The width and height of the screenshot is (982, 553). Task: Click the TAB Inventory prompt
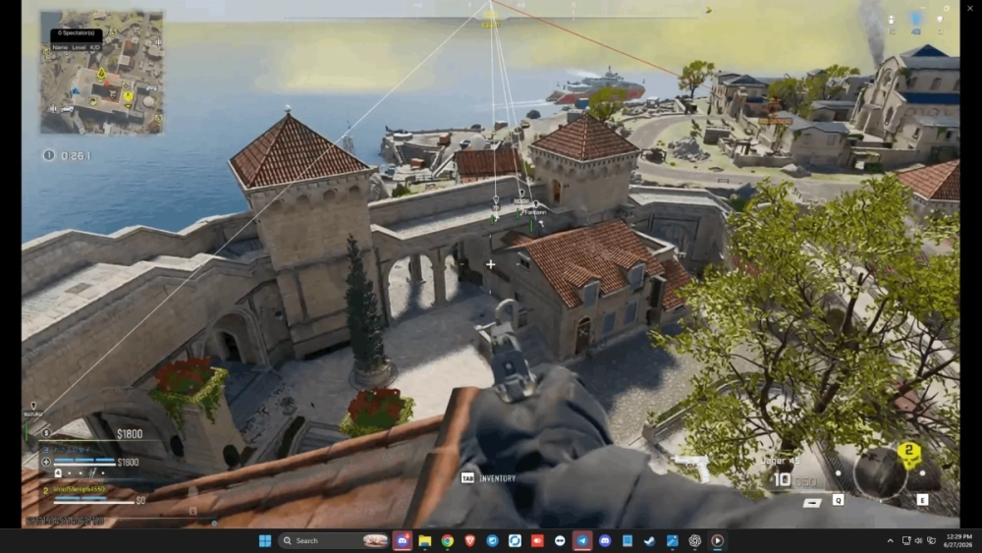point(488,477)
